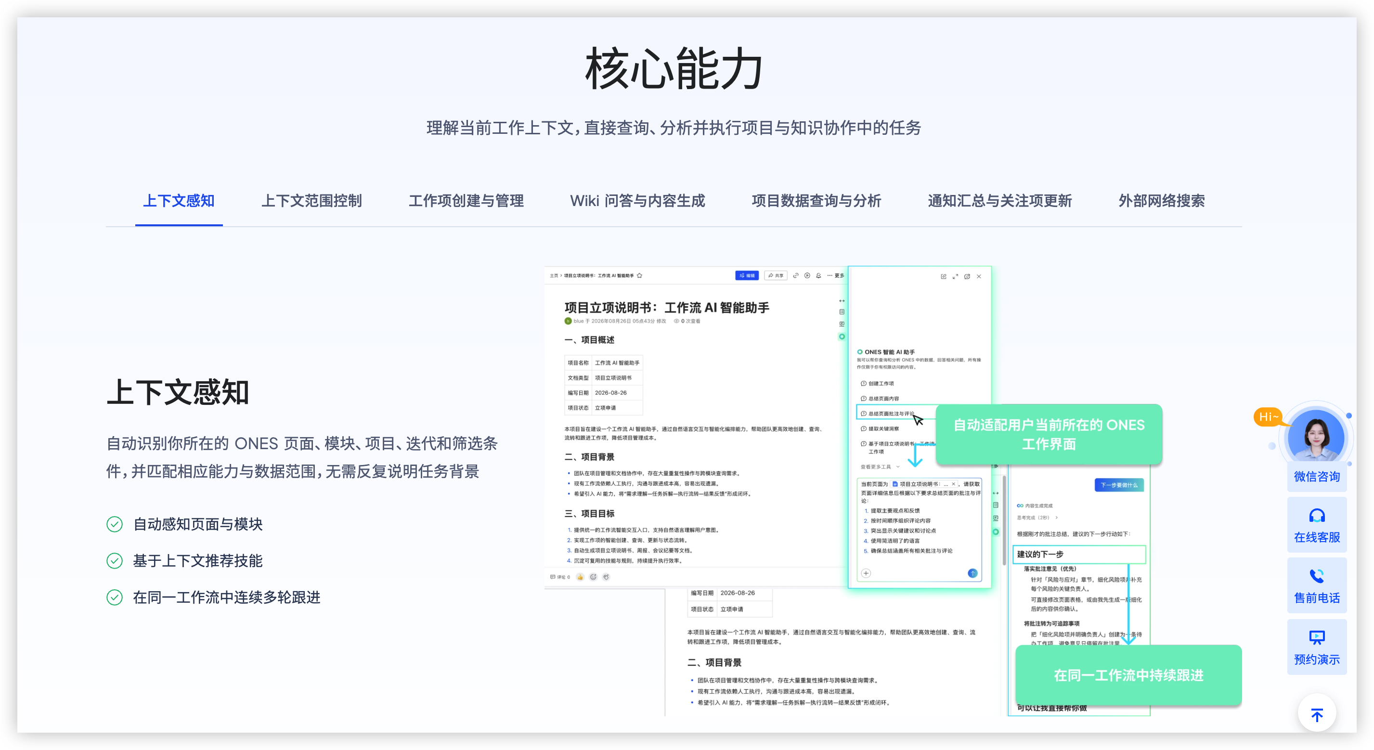The width and height of the screenshot is (1374, 750).
Task: Click the document title 项目立项说明书：工作流 AI 智能助手
Action: click(x=667, y=307)
